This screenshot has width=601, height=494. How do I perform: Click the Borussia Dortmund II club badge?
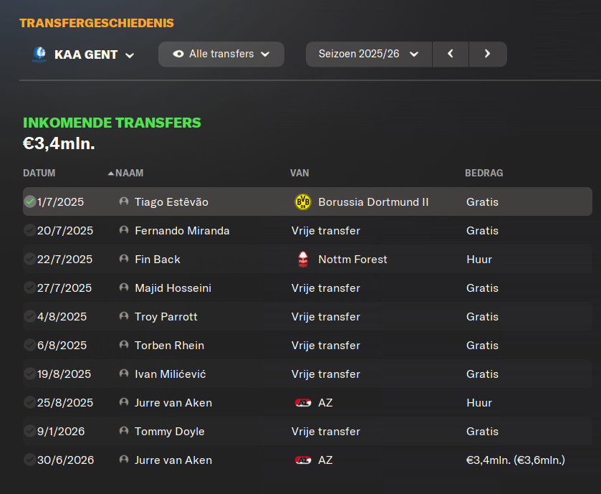click(303, 201)
